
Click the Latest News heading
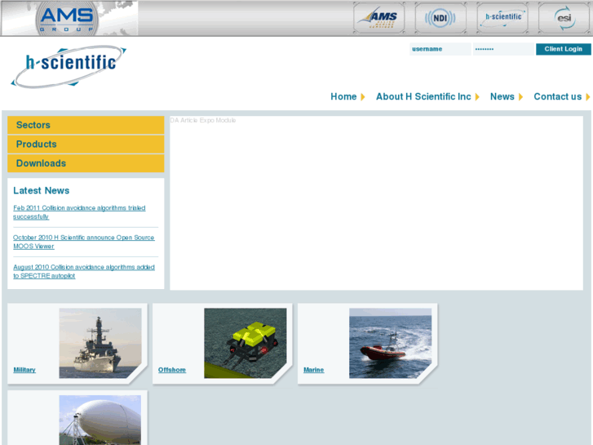pos(42,191)
